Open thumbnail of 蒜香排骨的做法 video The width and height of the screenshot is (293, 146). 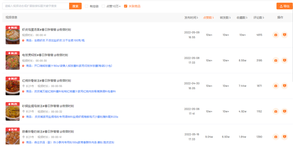pos(12,136)
